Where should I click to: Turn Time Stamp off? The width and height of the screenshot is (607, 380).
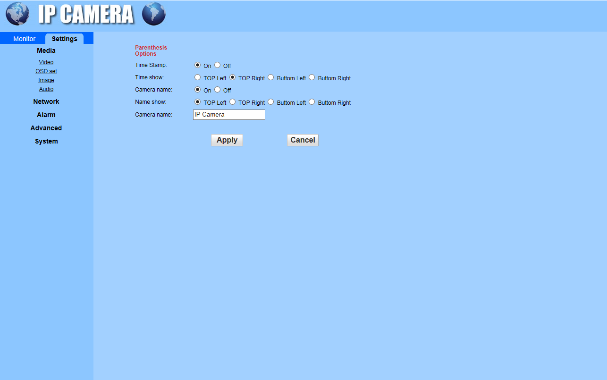point(218,65)
